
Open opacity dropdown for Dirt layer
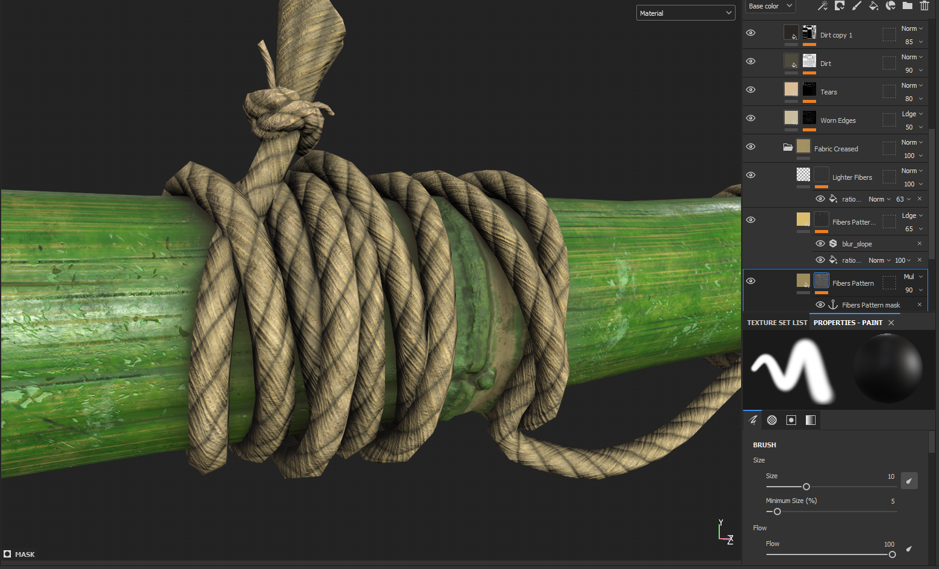point(914,70)
